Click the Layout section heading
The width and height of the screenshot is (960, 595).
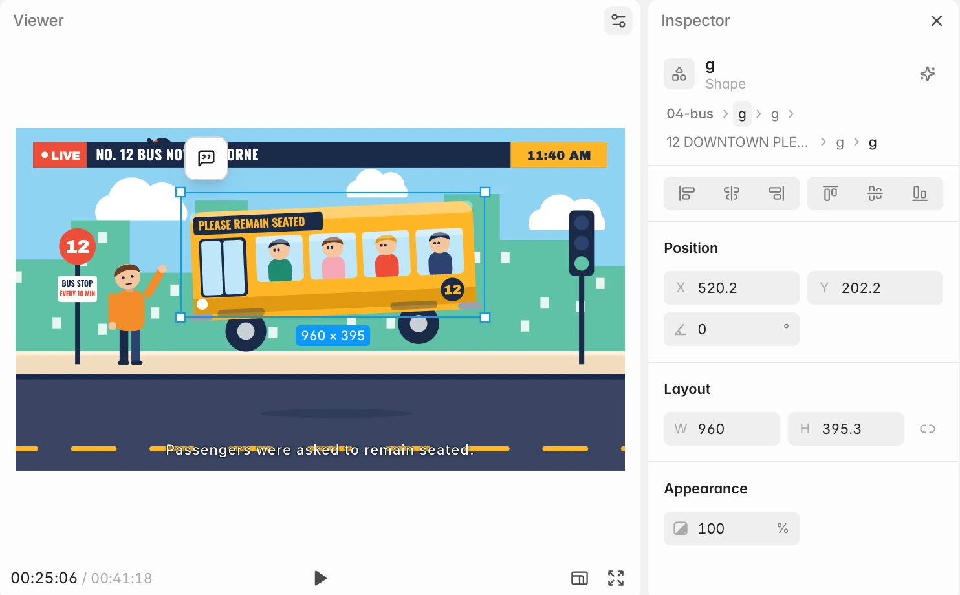pyautogui.click(x=687, y=389)
